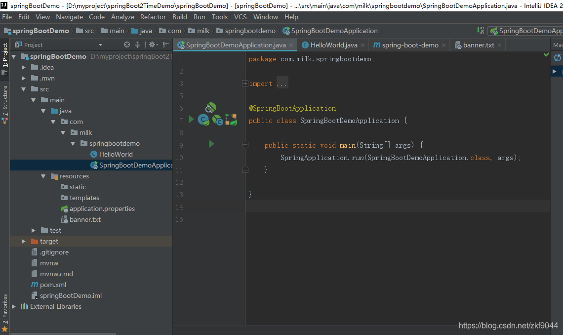
Task: Click the Make Project build icon in toolbar
Action: [x=481, y=31]
